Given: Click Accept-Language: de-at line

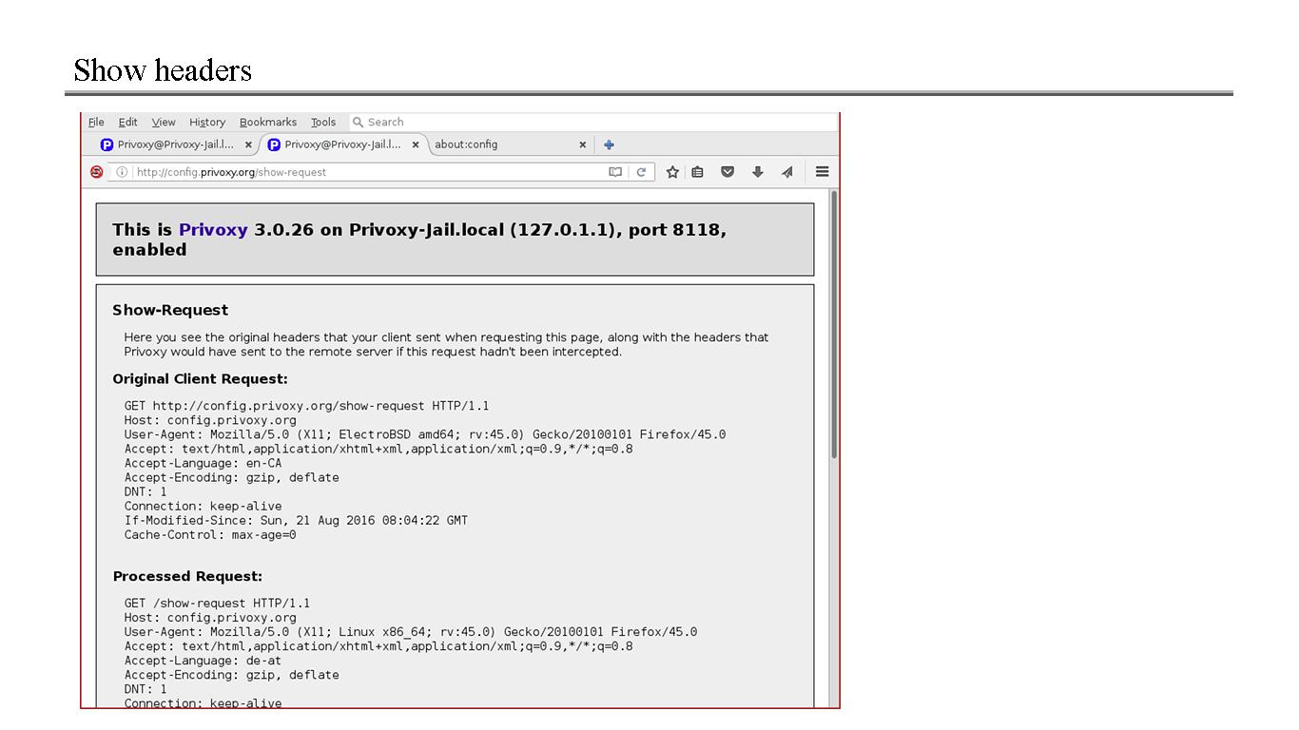Looking at the screenshot, I should [x=203, y=661].
